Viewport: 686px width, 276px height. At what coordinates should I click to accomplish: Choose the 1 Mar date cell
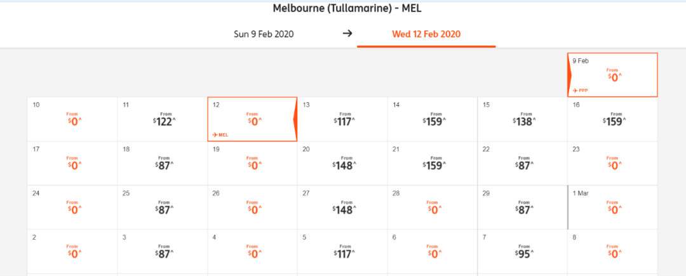[x=612, y=207]
